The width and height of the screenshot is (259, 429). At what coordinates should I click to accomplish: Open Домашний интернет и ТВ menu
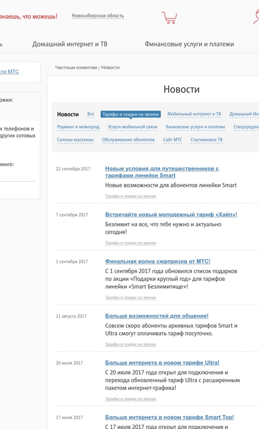point(70,44)
